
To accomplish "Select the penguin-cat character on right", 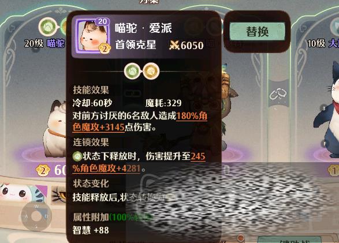I will coord(327,111).
